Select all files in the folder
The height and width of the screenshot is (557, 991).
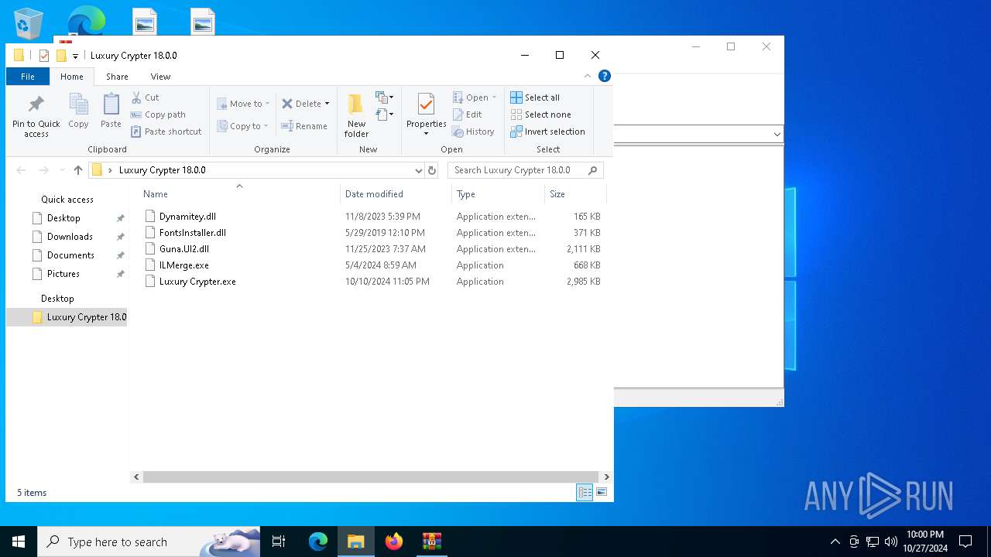pyautogui.click(x=535, y=97)
